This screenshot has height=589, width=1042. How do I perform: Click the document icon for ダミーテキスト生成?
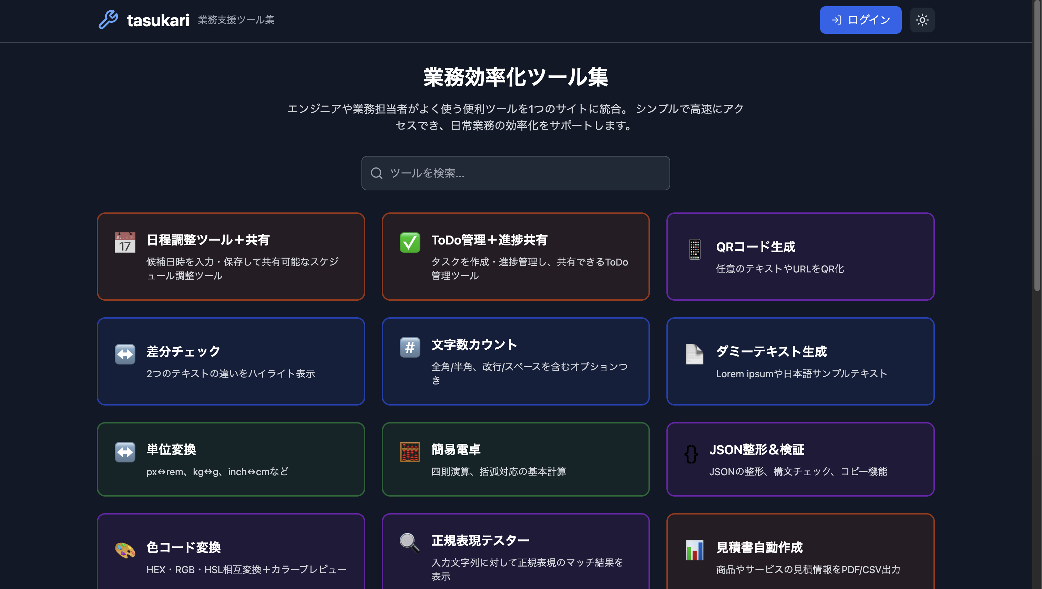tap(694, 354)
